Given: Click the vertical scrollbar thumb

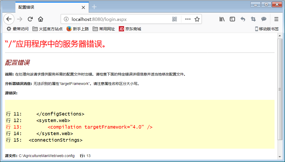Looking at the screenshot, I should click(x=280, y=89).
